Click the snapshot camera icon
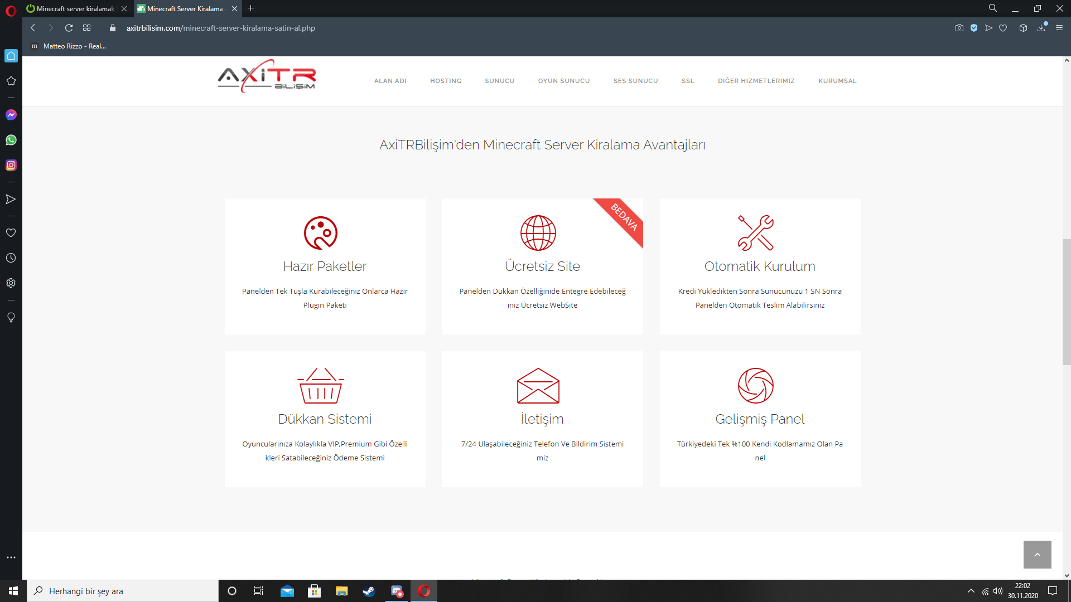 click(x=959, y=28)
